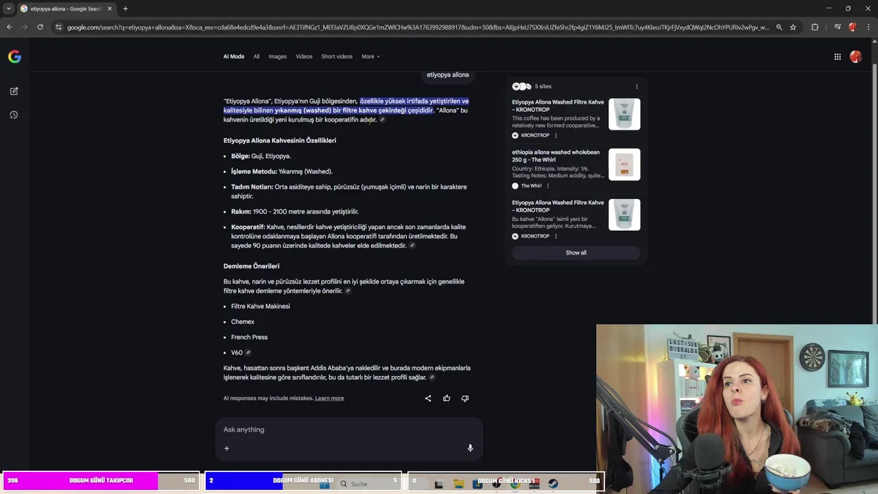
Task: Open a new browser tab
Action: coord(125,8)
